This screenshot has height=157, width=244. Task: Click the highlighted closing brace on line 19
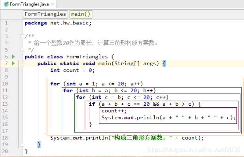(x=39, y=145)
